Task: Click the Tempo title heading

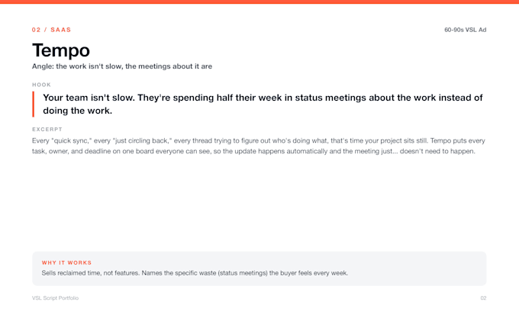Action: [61, 50]
